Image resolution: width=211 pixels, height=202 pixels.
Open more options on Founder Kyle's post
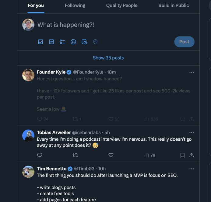click(192, 72)
